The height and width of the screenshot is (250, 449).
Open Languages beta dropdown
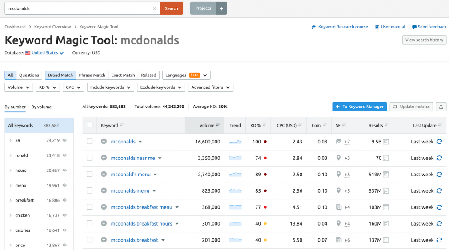(186, 75)
